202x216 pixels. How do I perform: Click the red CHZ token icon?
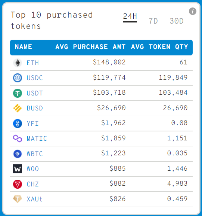(x=18, y=184)
